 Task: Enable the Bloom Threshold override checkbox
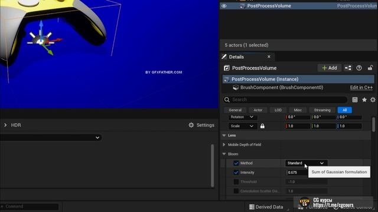click(236, 182)
